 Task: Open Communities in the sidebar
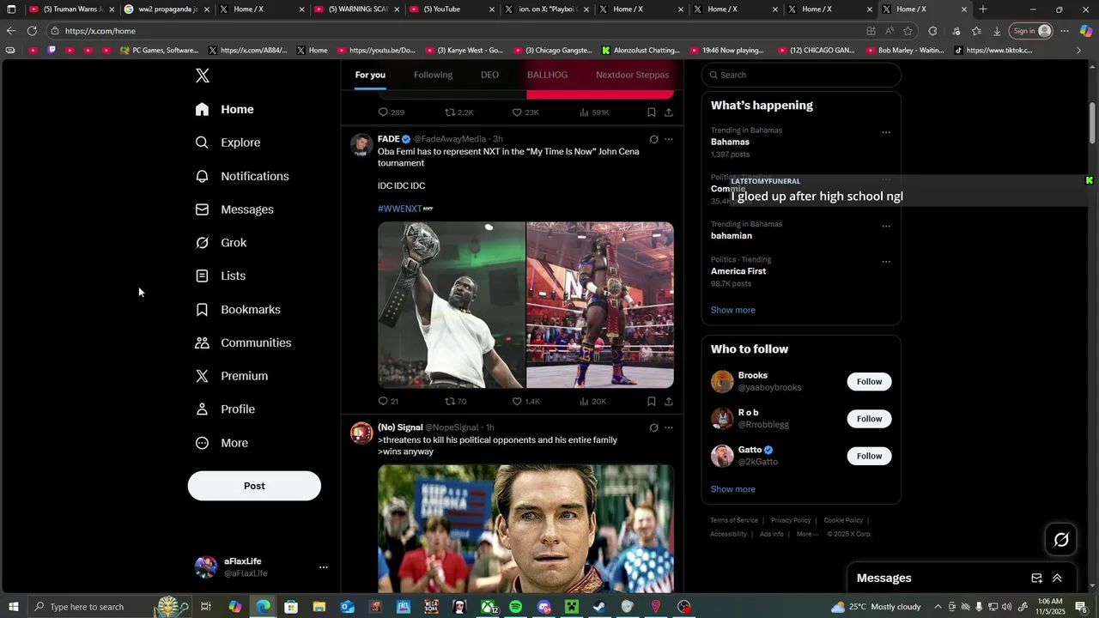[243, 342]
